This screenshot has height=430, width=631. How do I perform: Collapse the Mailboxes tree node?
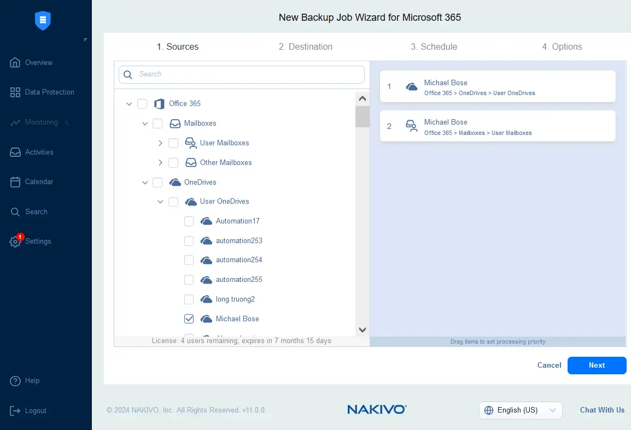point(145,123)
